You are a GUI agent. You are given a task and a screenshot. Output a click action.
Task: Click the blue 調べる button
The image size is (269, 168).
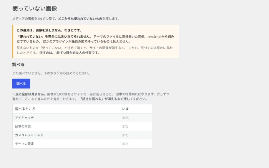coord(21,84)
